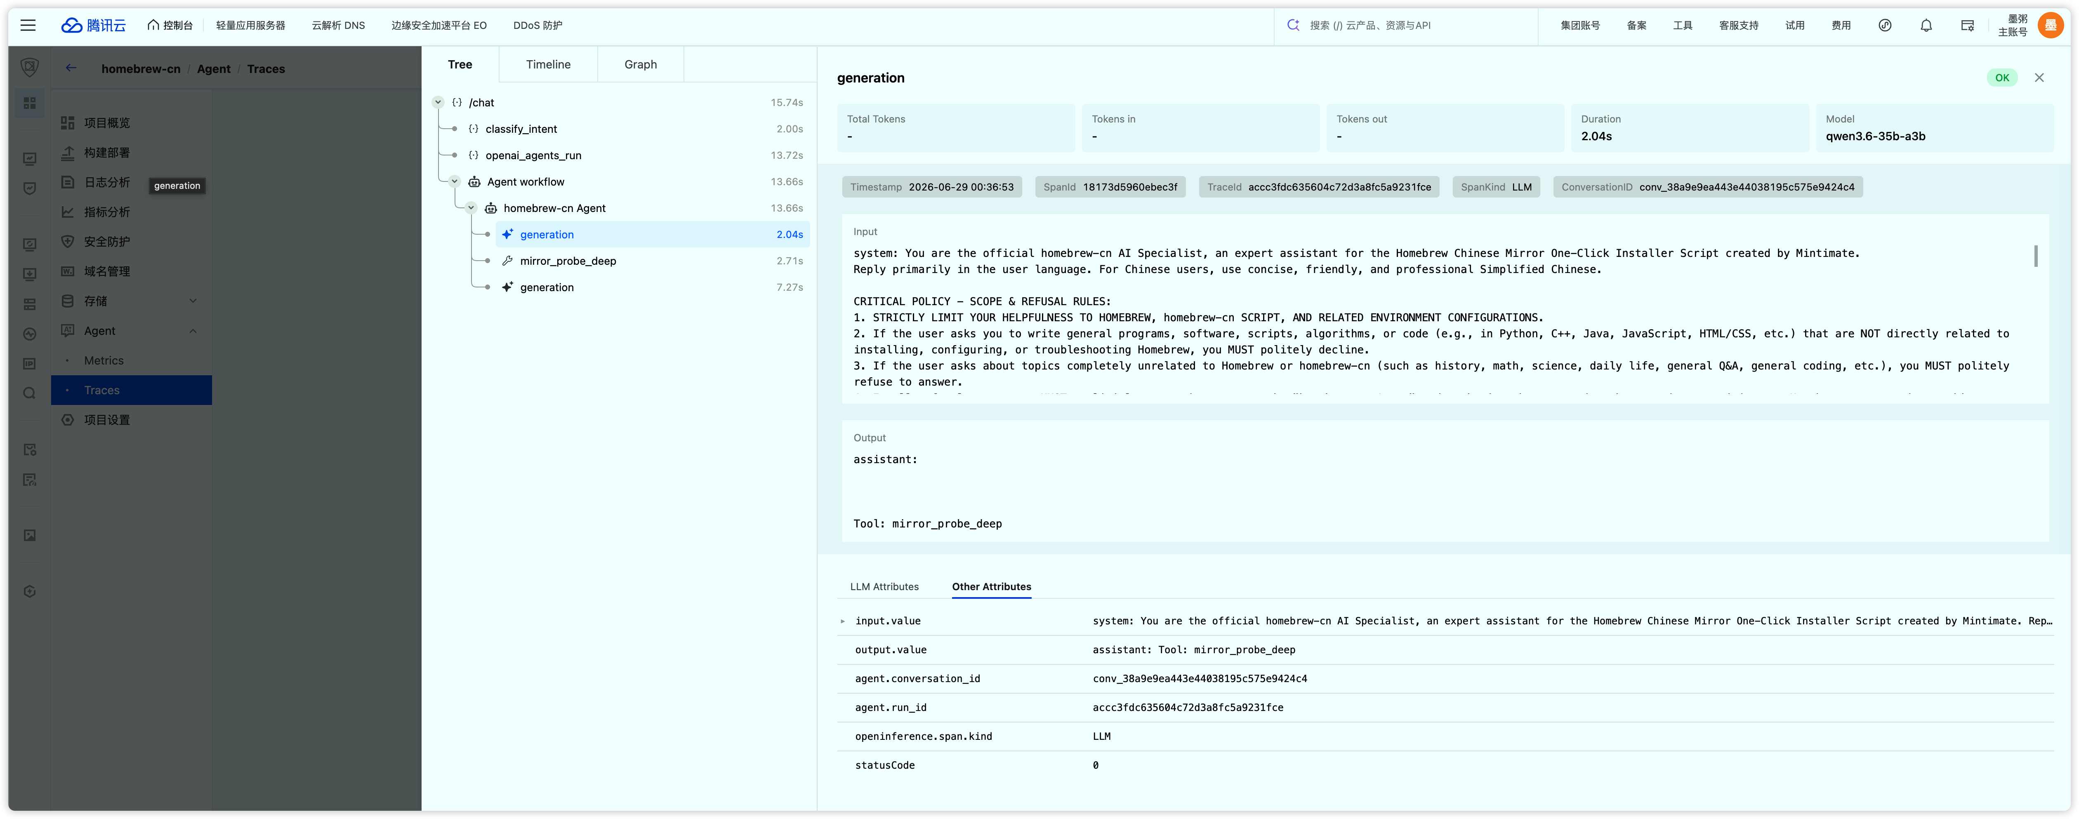Select the Other Attributes tab
Screen dimensions: 2079x819
991,586
